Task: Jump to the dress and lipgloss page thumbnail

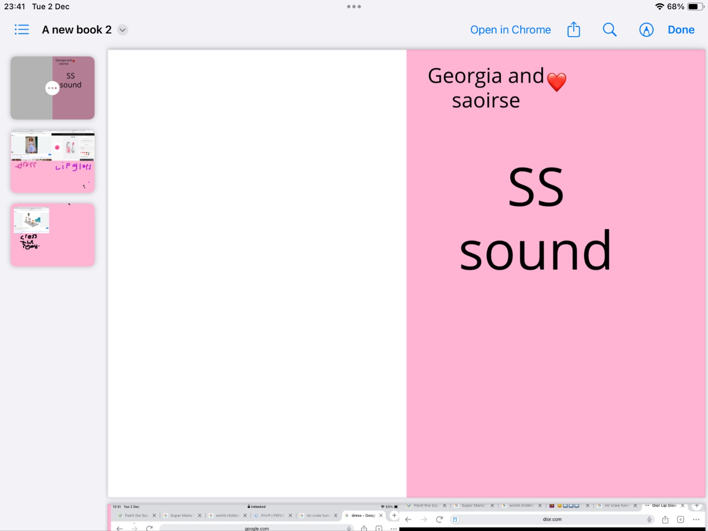Action: (x=53, y=161)
